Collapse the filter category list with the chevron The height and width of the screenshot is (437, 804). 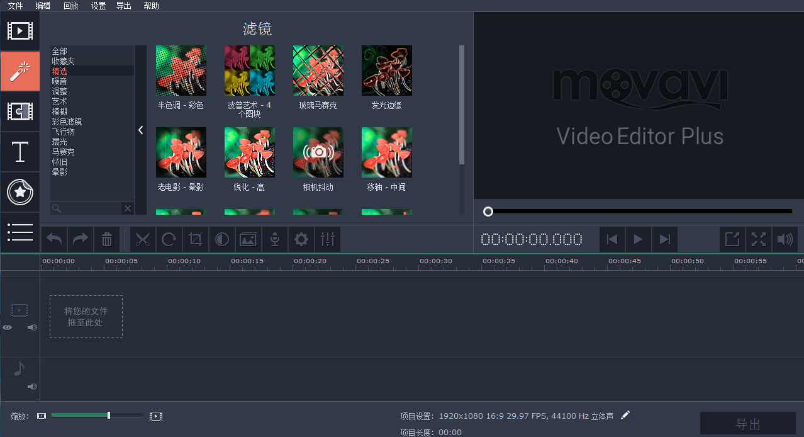[x=140, y=130]
